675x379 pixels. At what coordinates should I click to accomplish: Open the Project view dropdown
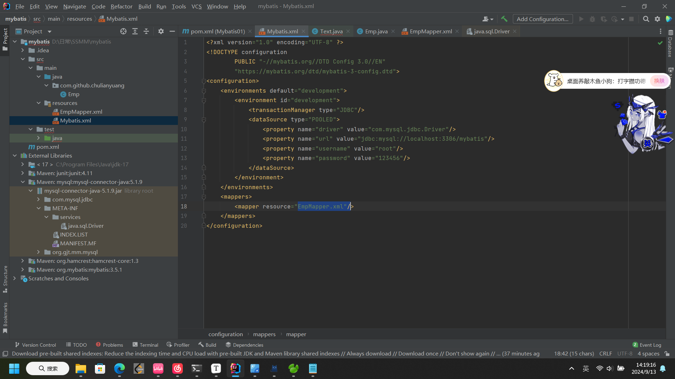50,32
